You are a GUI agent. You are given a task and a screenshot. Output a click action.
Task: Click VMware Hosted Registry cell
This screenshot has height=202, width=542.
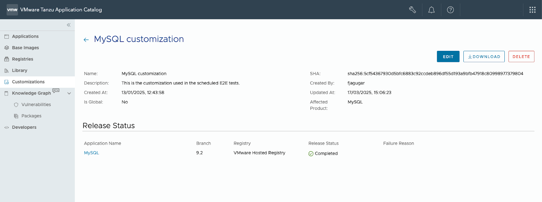click(x=259, y=153)
